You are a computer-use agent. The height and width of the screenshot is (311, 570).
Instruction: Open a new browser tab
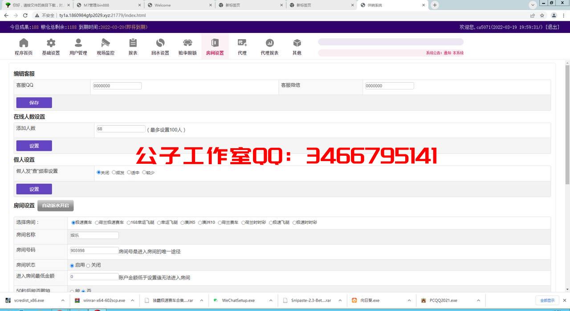tap(435, 5)
